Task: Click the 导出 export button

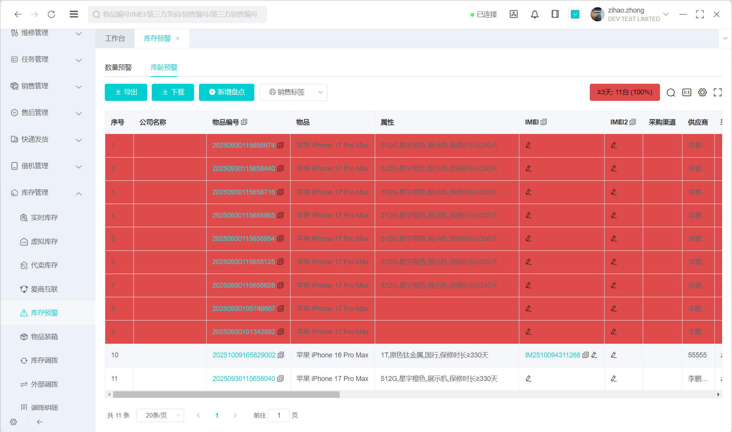Action: (126, 92)
